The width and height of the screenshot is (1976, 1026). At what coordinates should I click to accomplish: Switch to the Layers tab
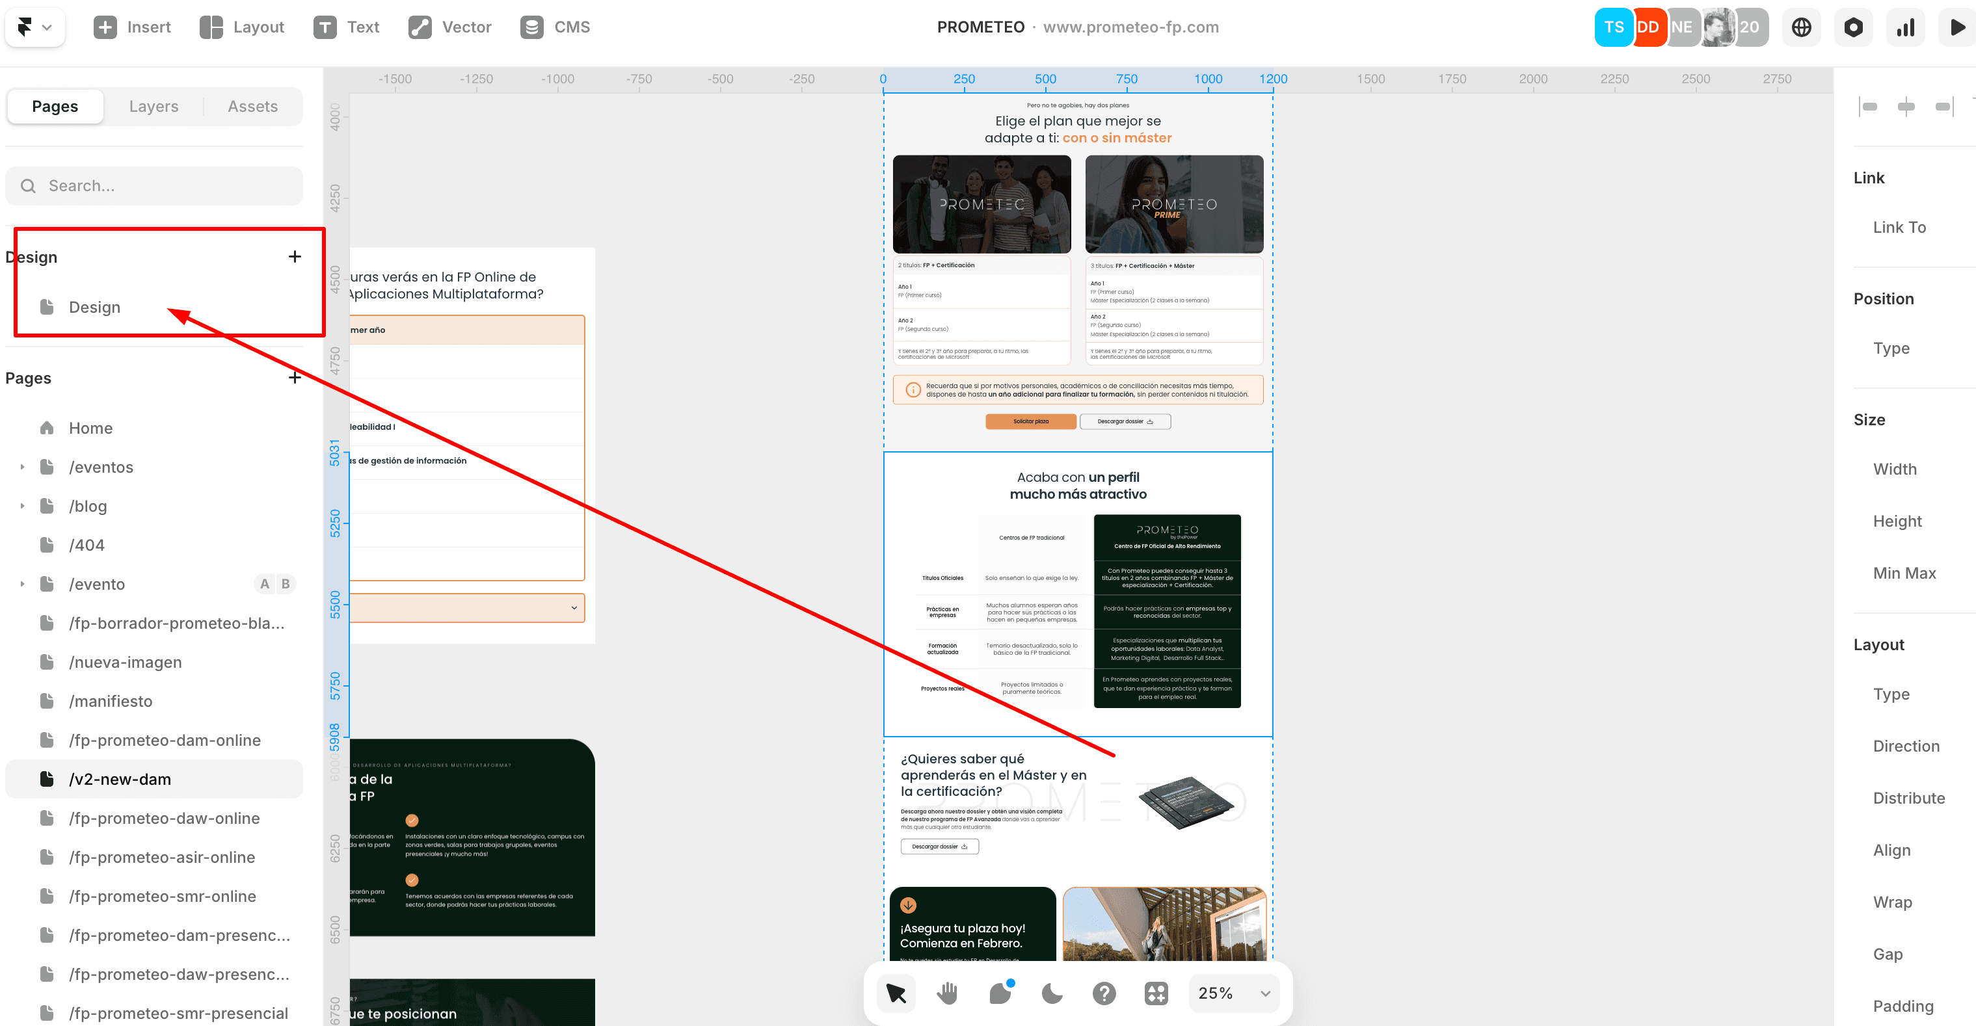tap(154, 107)
